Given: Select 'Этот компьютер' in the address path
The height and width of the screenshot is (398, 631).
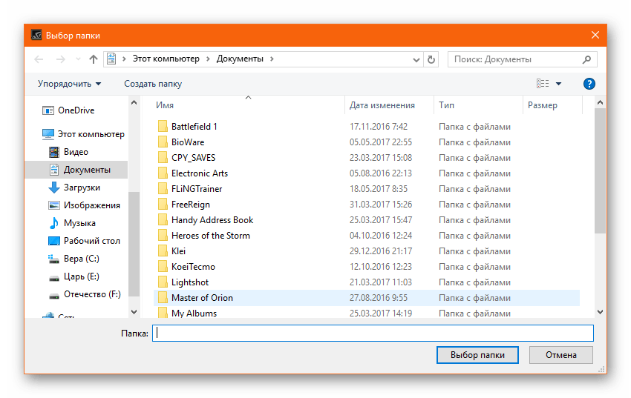Looking at the screenshot, I should click(x=166, y=59).
